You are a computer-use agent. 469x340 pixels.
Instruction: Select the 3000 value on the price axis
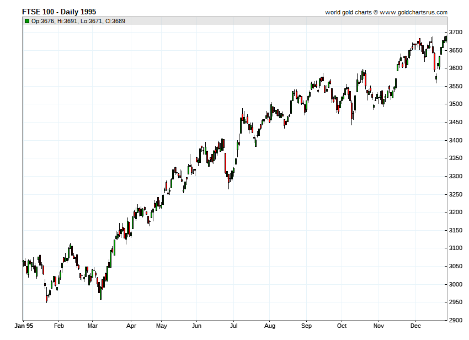455,284
